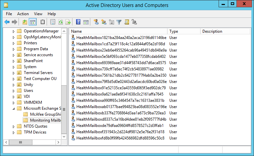Expand the OperationsManager node
This screenshot has height=156, width=254.
point(14,31)
